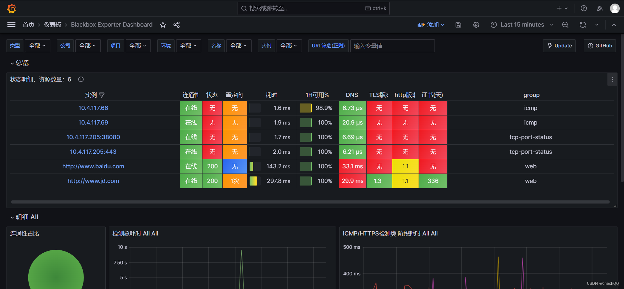Image resolution: width=624 pixels, height=289 pixels.
Task: Collapse the top toolbar with chevron-up
Action: (x=614, y=25)
